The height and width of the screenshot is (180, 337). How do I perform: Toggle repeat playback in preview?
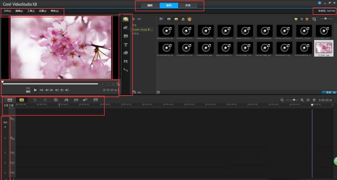[x=62, y=90]
